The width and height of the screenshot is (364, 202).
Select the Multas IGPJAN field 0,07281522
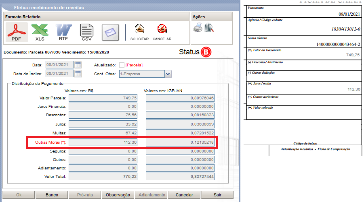point(180,133)
